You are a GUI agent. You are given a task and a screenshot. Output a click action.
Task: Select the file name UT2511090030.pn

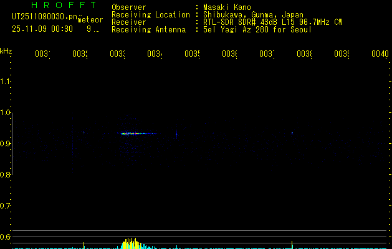pos(44,17)
